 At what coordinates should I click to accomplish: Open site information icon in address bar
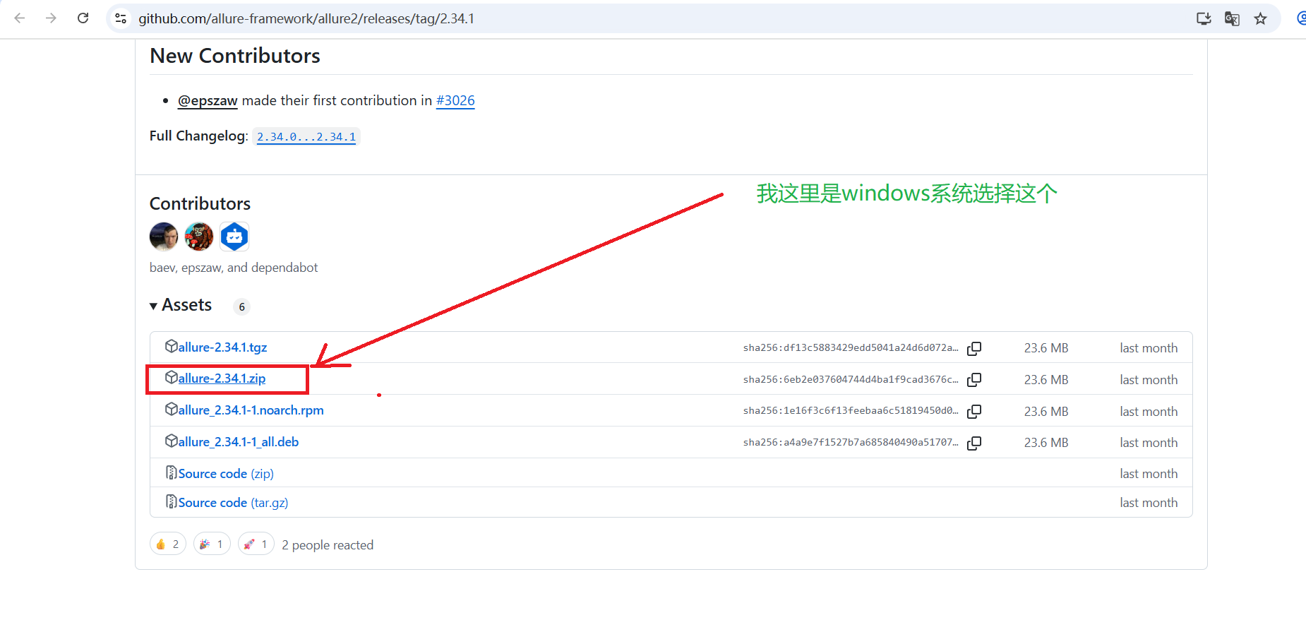(x=121, y=18)
